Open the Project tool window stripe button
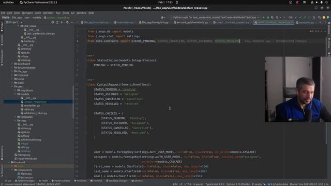The width and height of the screenshot is (331, 186). (2, 26)
